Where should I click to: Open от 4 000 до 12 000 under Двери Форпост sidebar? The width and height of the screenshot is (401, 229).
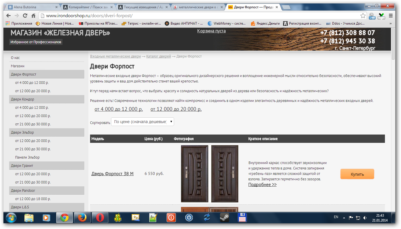tap(32, 82)
